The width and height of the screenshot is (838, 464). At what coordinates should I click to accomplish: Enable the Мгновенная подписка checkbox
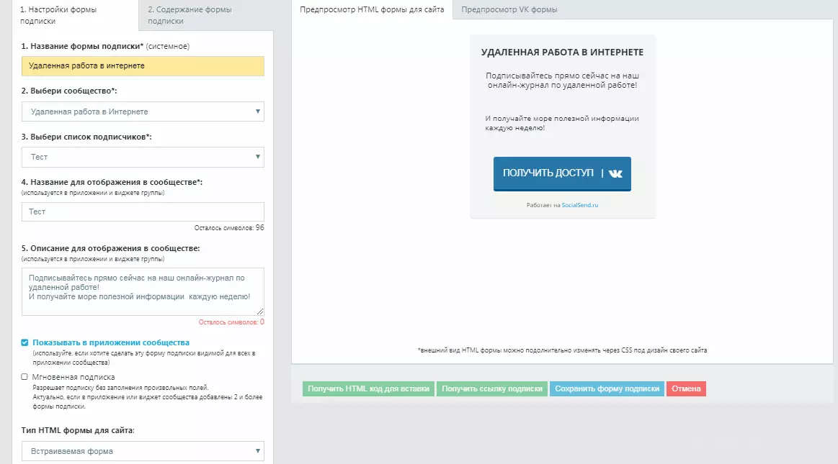pyautogui.click(x=24, y=376)
